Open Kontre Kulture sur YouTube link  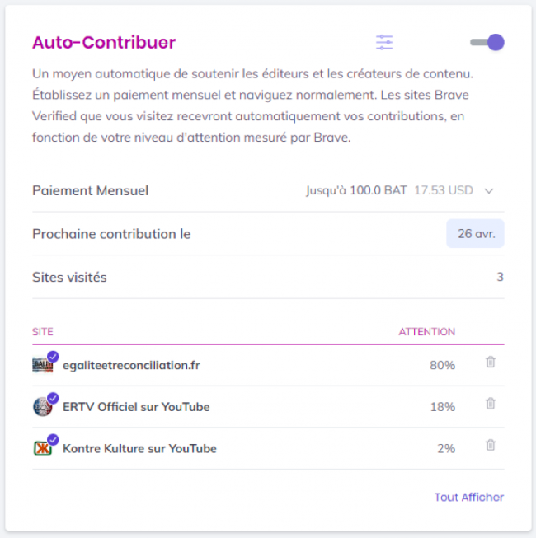tap(139, 449)
